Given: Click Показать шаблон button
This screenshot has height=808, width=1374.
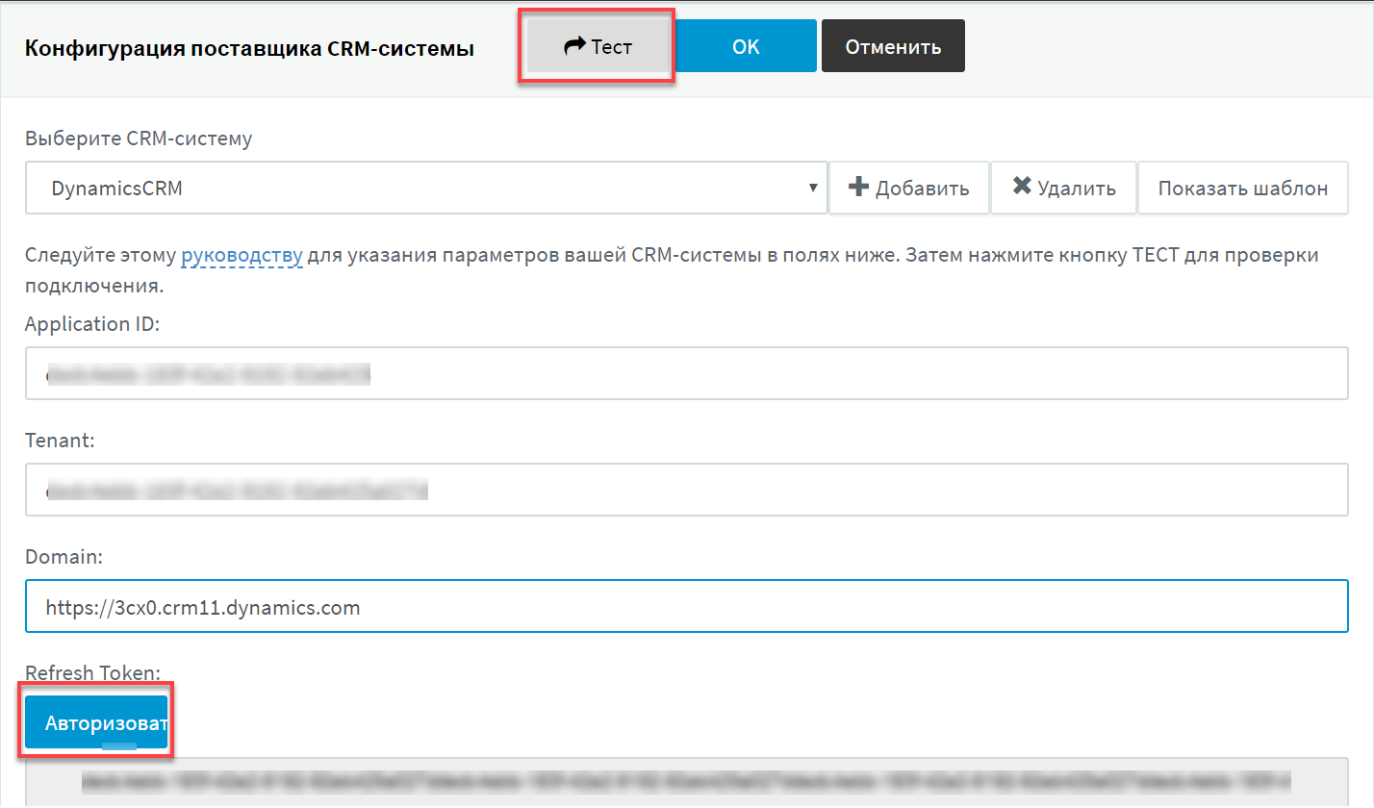Looking at the screenshot, I should [x=1243, y=188].
